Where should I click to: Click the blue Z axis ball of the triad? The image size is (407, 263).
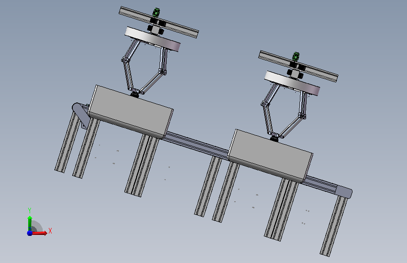30,233
